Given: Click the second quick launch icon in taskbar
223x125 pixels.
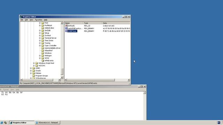Looking at the screenshot, I should (x=6, y=123).
